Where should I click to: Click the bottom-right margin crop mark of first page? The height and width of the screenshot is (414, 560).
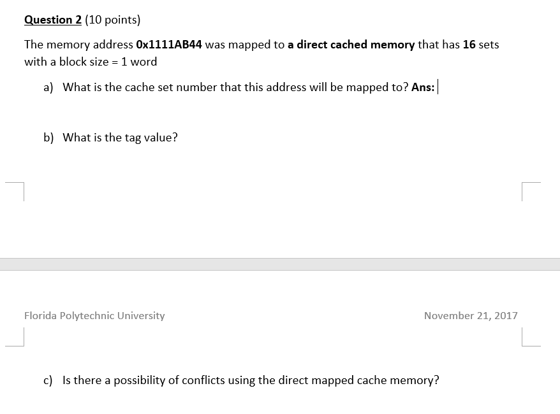coord(531,192)
